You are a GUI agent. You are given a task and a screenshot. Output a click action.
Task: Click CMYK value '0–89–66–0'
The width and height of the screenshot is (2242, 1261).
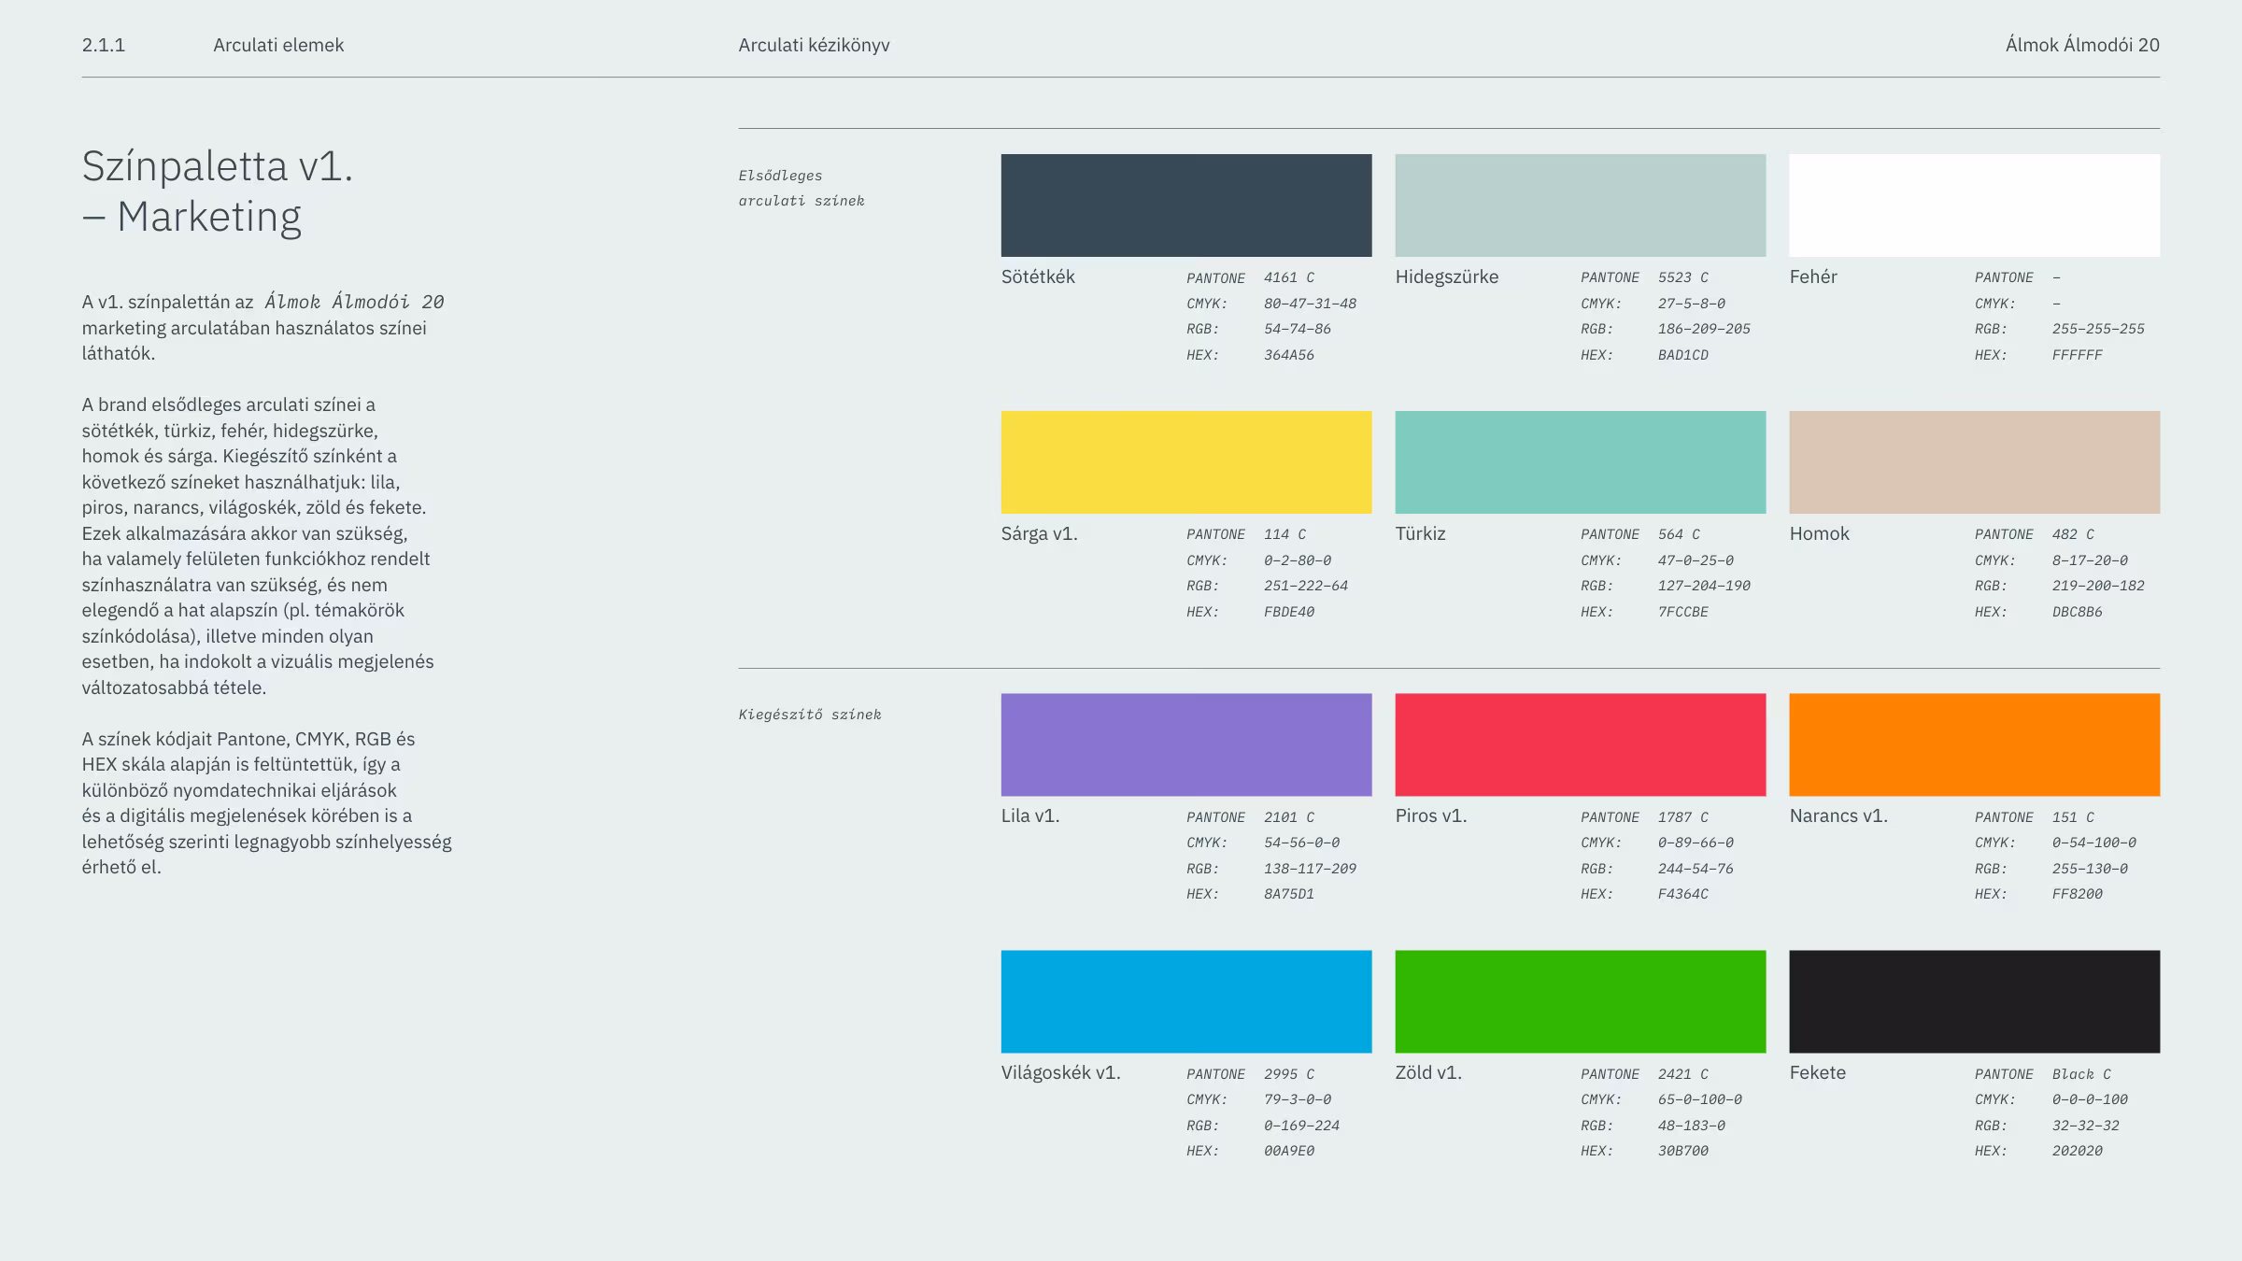click(x=1696, y=843)
